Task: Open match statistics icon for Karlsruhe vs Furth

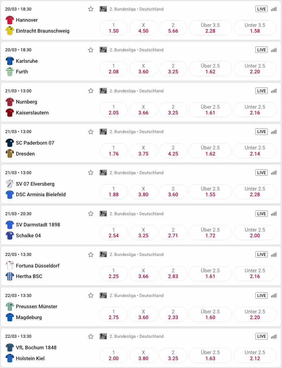Action: point(274,50)
